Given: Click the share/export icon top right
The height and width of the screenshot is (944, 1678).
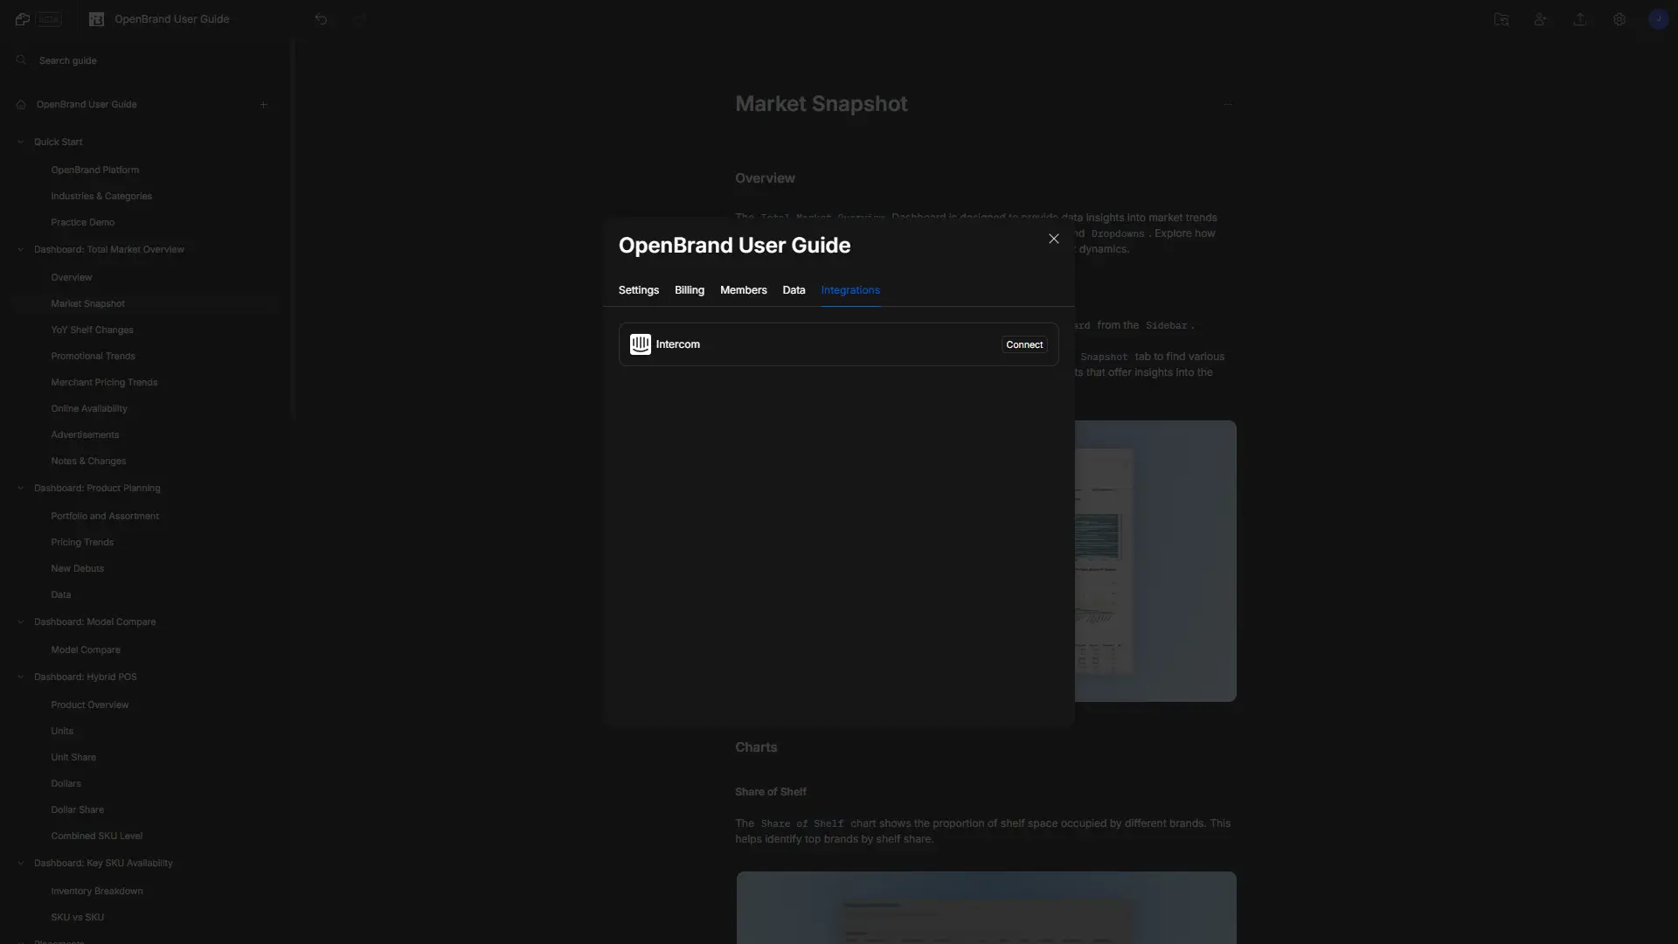Looking at the screenshot, I should [x=1580, y=19].
